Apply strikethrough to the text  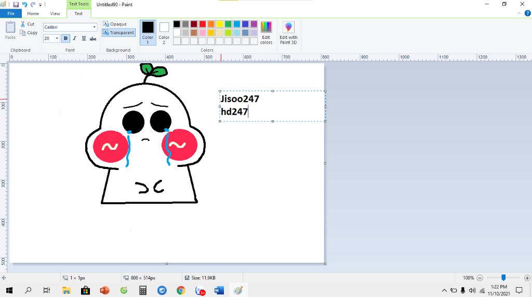coord(93,38)
